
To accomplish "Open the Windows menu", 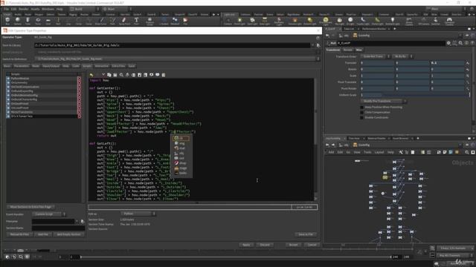I will pos(48,9).
